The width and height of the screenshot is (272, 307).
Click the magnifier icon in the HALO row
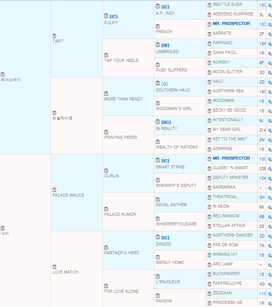click(x=270, y=82)
